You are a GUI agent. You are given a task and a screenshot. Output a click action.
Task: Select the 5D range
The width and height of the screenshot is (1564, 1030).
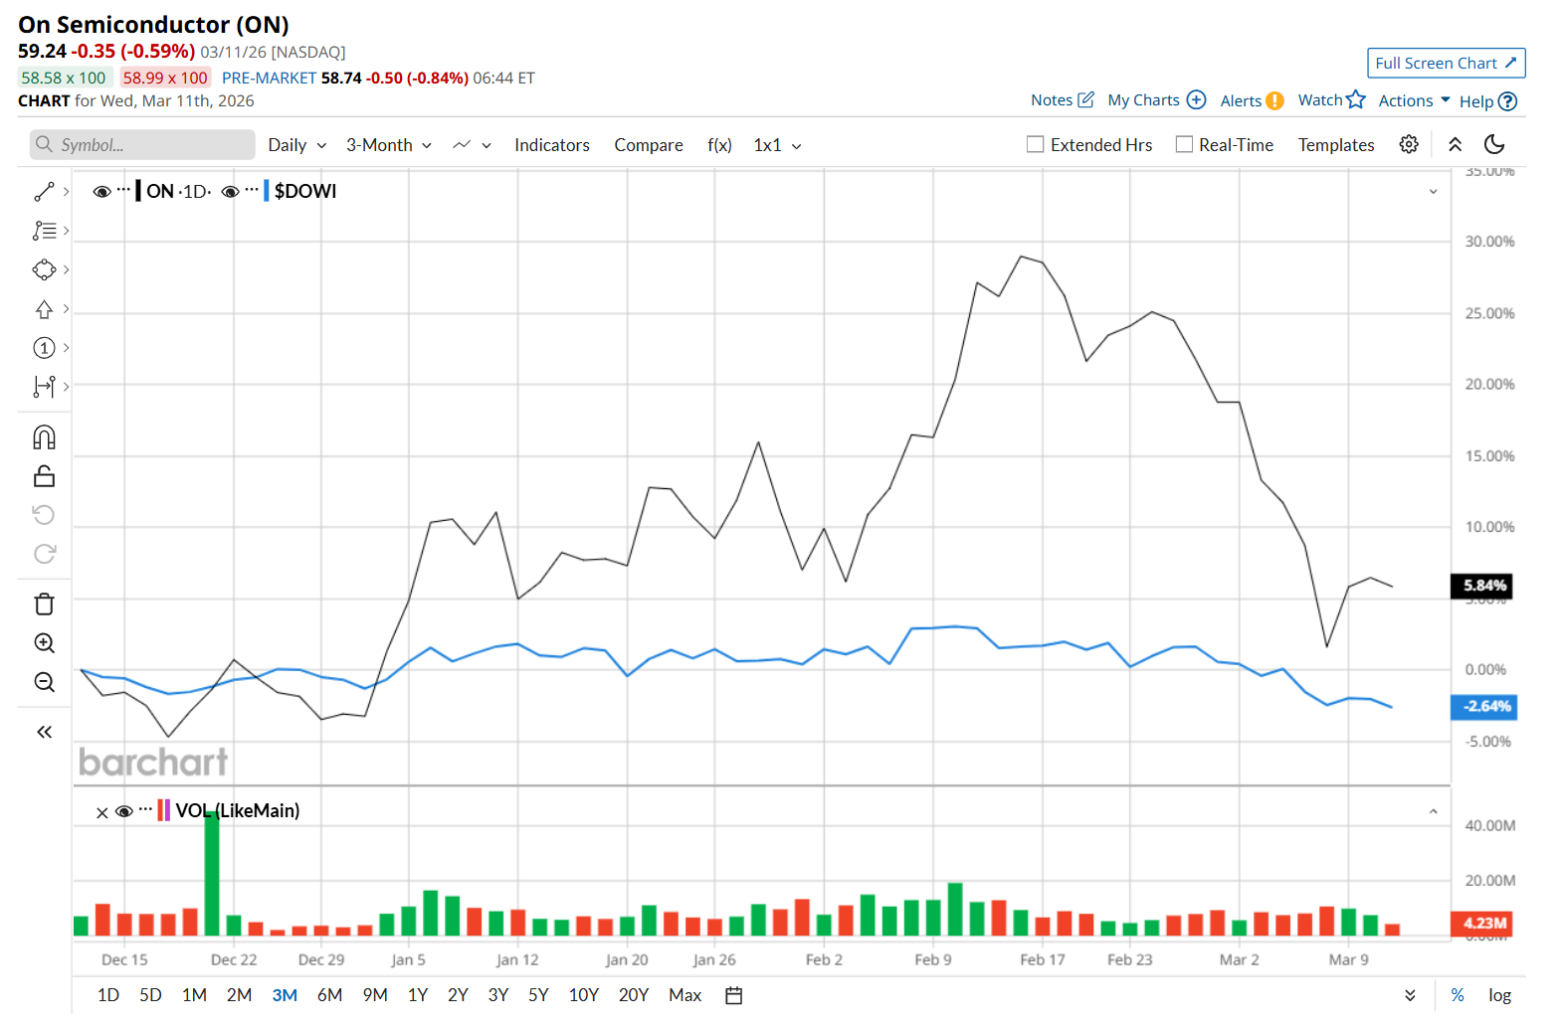click(x=150, y=995)
